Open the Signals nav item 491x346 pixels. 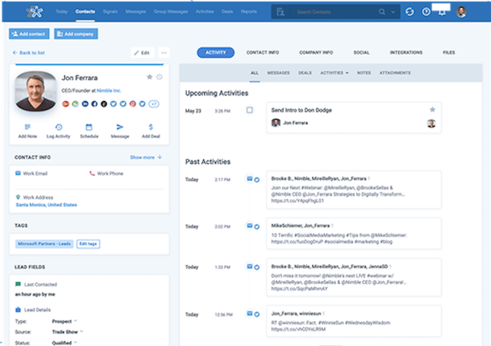(110, 12)
